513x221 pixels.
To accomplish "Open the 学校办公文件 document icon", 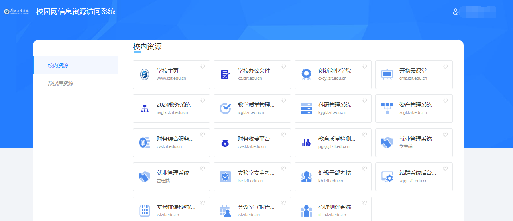I will [x=225, y=75].
